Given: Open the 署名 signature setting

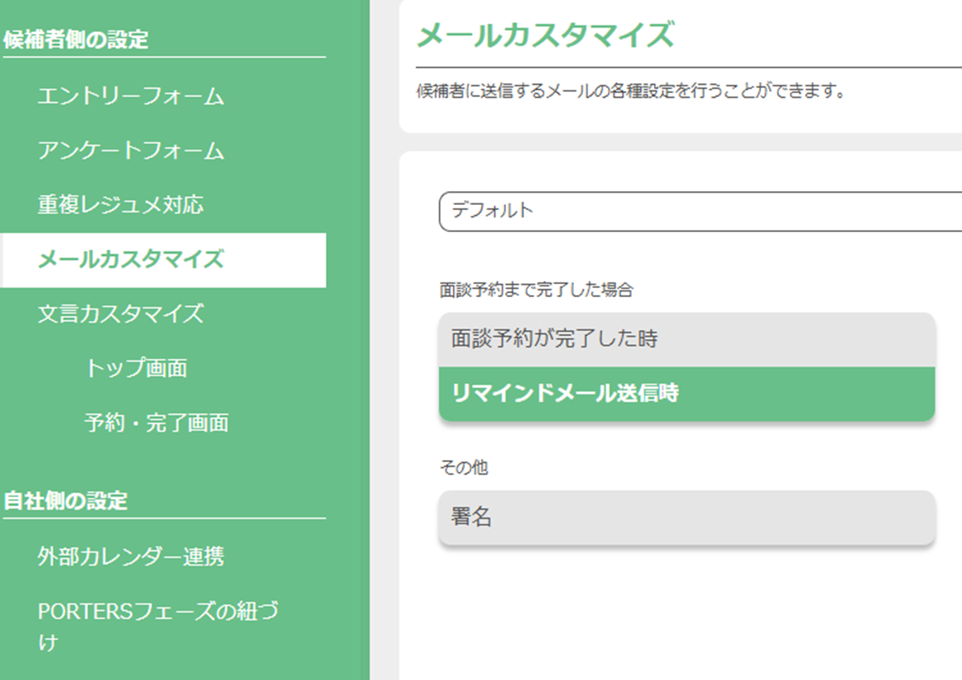Looking at the screenshot, I should (x=687, y=517).
